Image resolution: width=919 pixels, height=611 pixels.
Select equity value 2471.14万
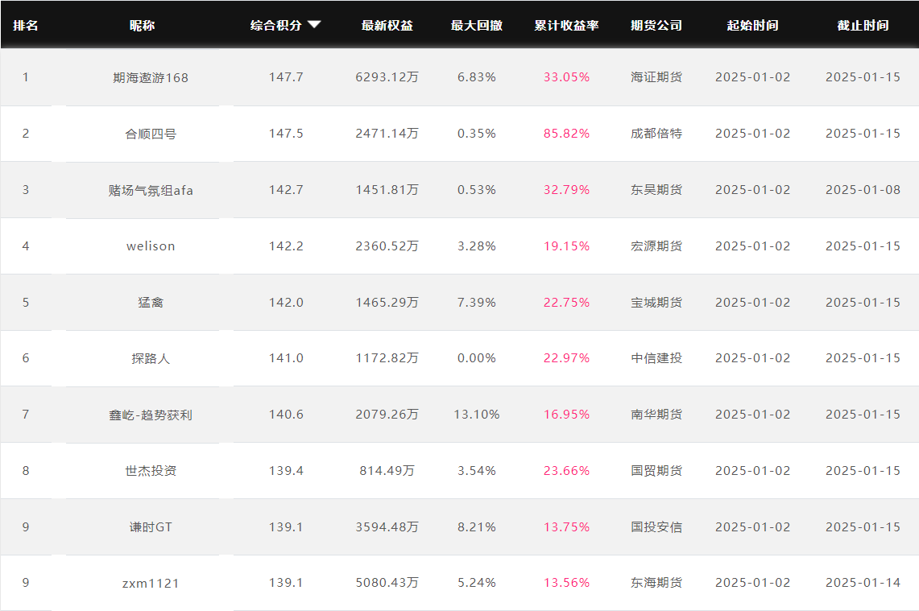(387, 134)
